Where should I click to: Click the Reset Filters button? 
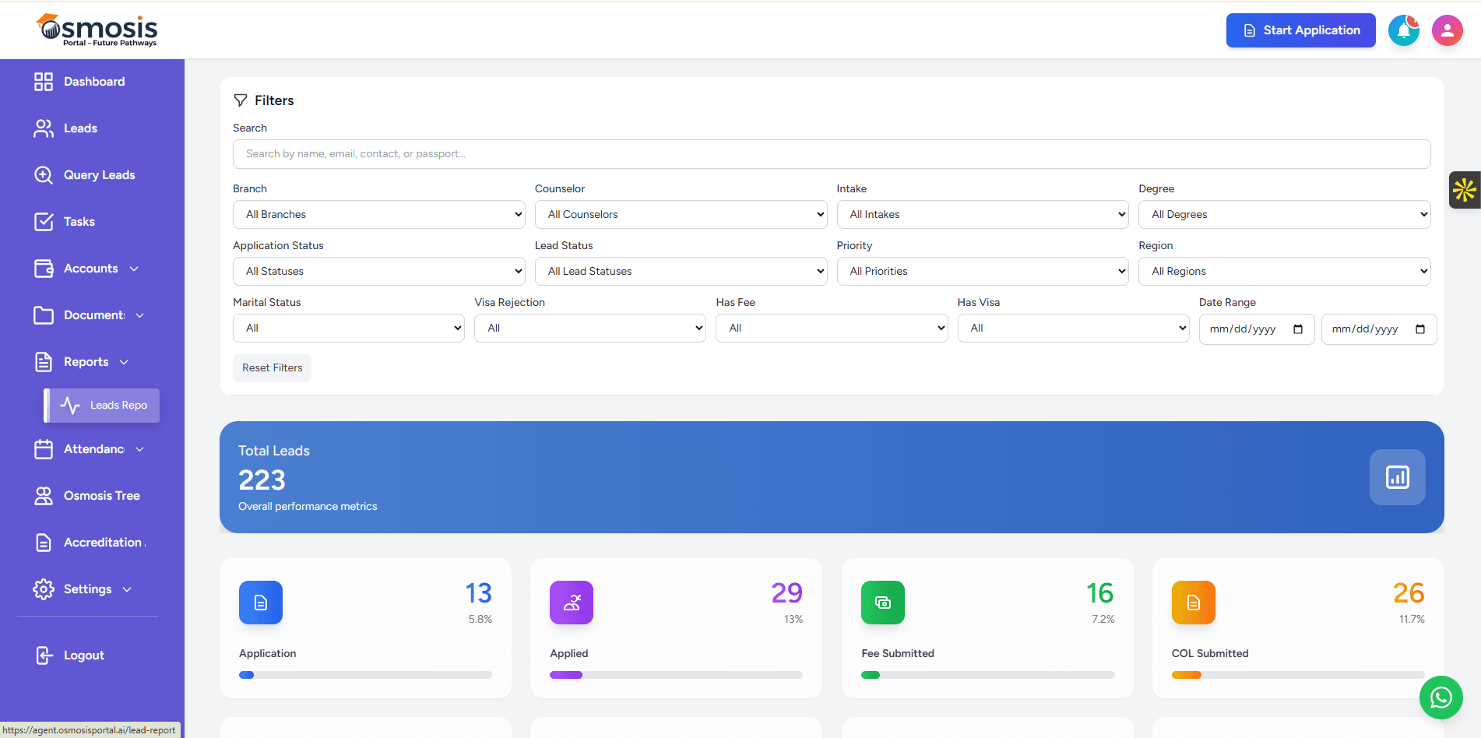[271, 367]
